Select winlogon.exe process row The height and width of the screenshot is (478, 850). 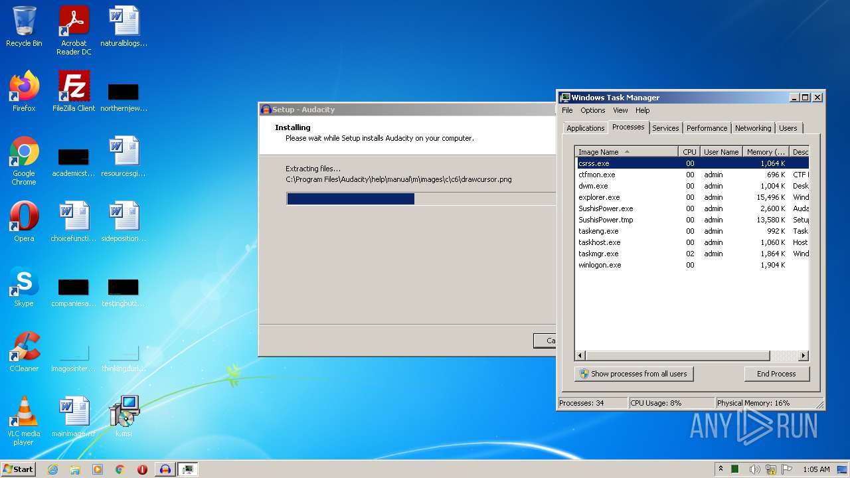(x=692, y=265)
